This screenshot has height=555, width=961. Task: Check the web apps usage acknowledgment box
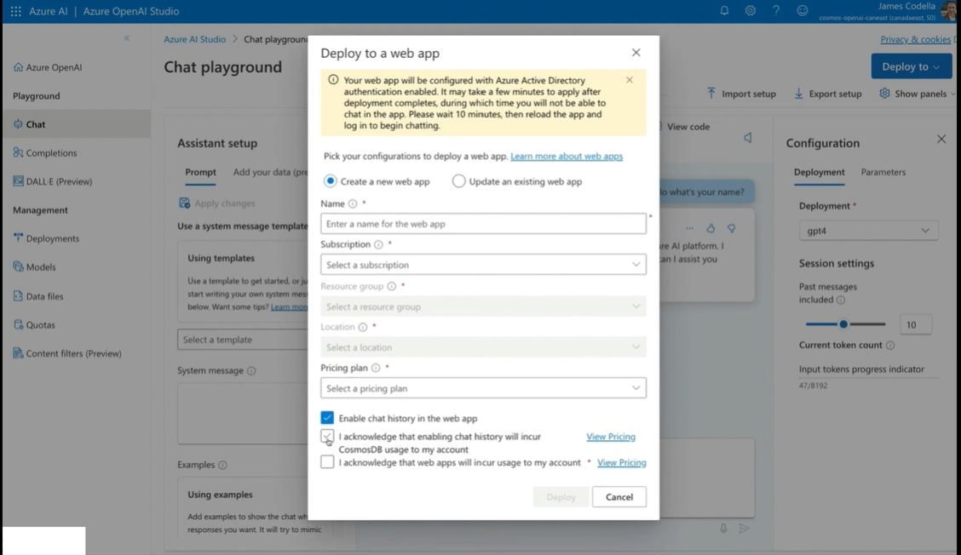click(327, 462)
